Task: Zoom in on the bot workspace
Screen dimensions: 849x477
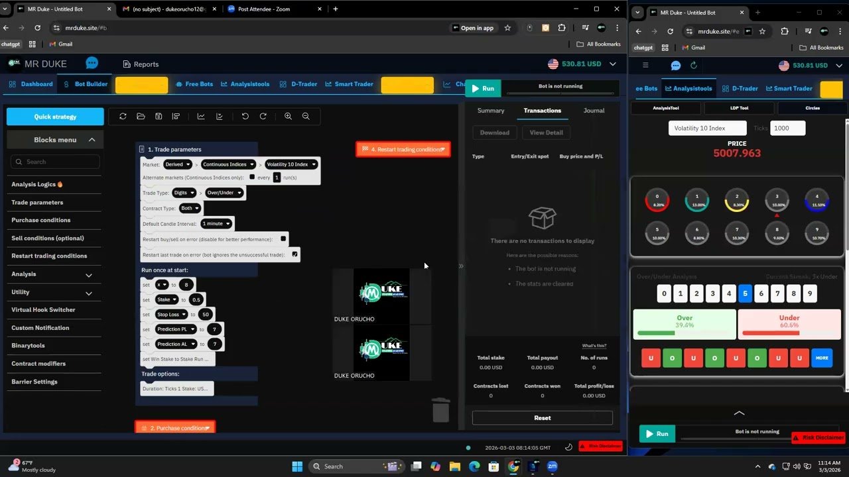Action: point(288,116)
